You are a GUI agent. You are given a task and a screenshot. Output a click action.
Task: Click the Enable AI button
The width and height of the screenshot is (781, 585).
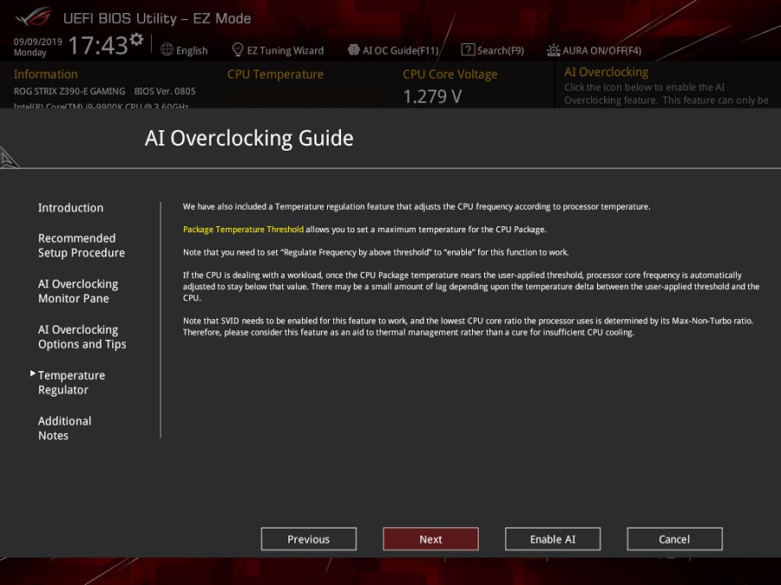[x=553, y=539]
